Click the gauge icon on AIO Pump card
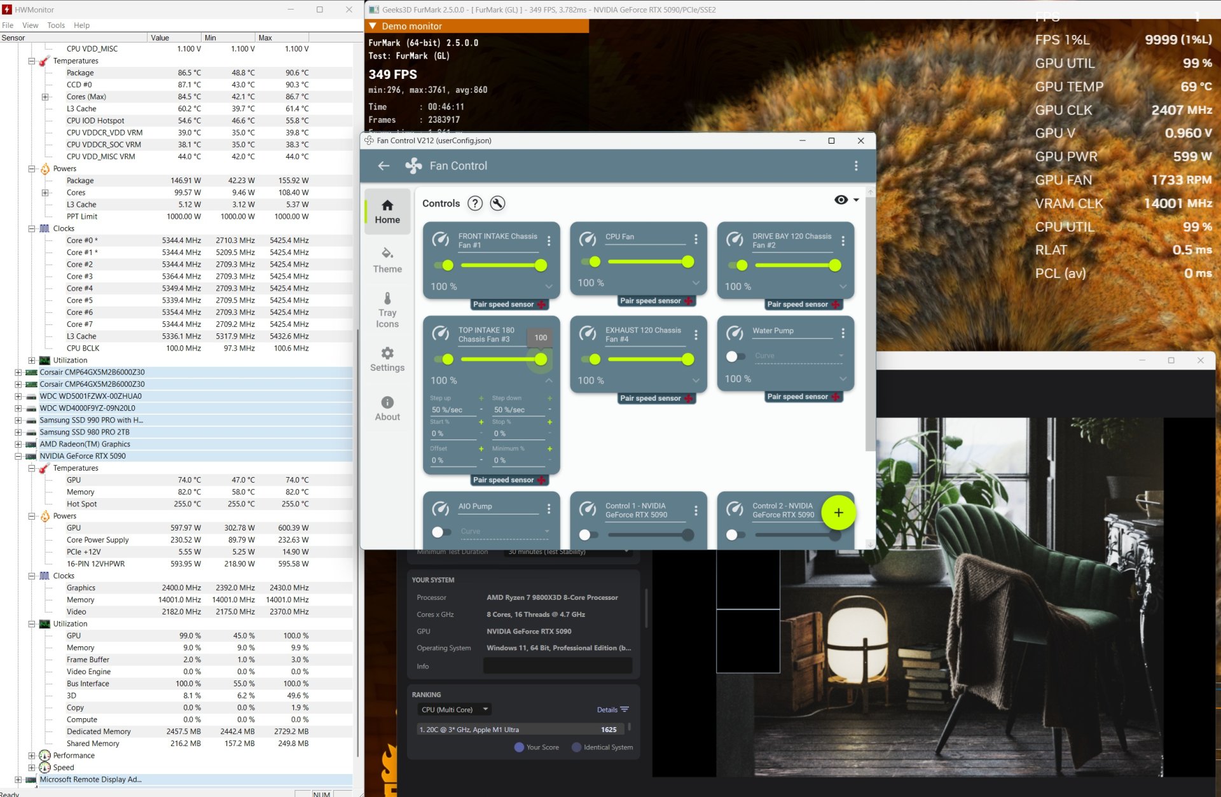This screenshot has height=797, width=1221. 441,508
